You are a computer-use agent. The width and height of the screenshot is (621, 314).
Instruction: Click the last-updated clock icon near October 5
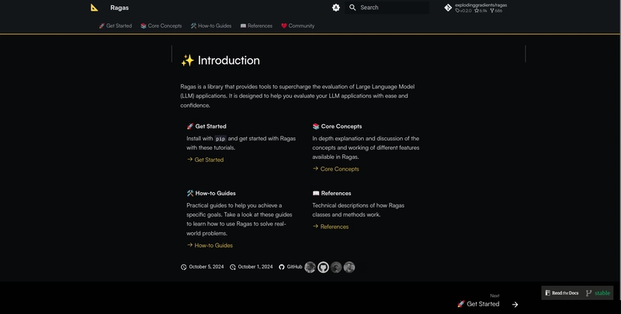tap(184, 267)
